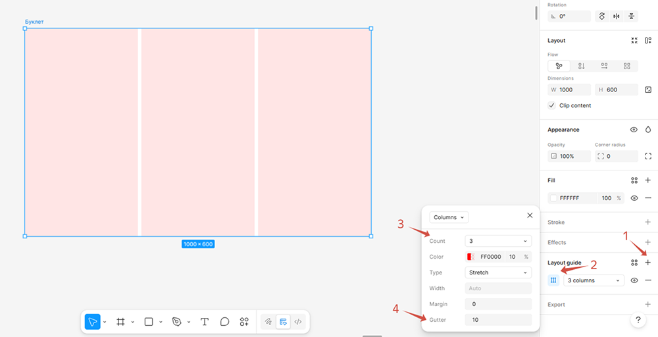Select the grid flow option
Screen dimensions: 658x337
coord(627,66)
